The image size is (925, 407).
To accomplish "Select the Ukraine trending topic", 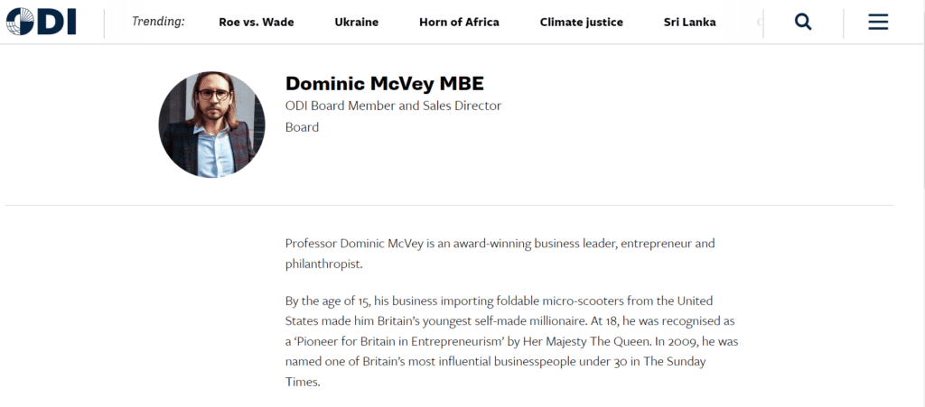I will pyautogui.click(x=356, y=23).
